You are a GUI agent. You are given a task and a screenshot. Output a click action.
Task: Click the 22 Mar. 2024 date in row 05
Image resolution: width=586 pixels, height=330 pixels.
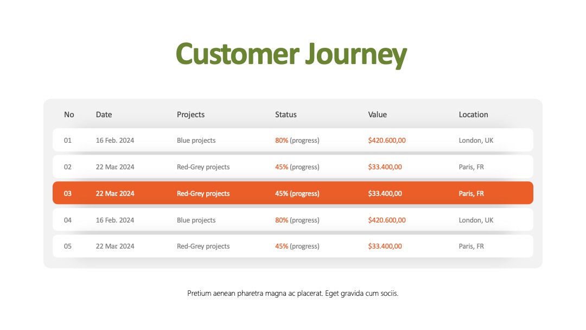pos(115,246)
